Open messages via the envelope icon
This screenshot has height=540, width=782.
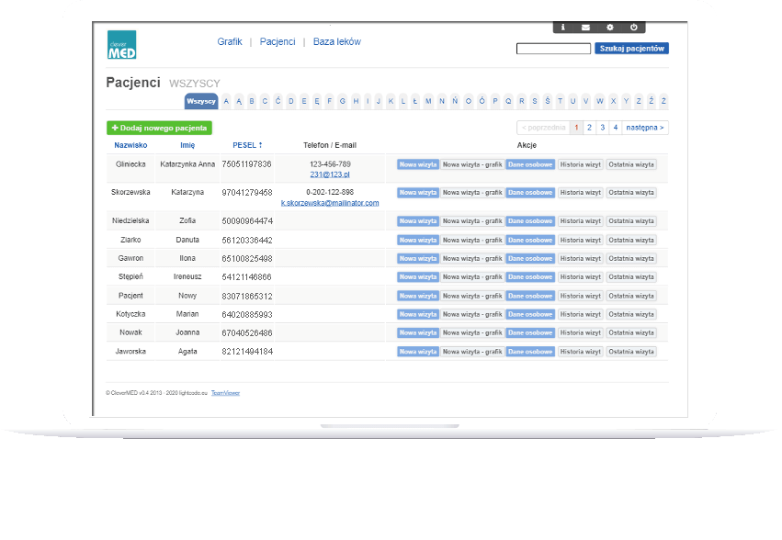pos(586,28)
